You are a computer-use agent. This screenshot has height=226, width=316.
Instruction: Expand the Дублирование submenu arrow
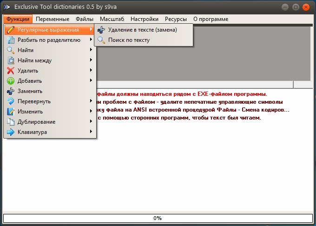91,122
